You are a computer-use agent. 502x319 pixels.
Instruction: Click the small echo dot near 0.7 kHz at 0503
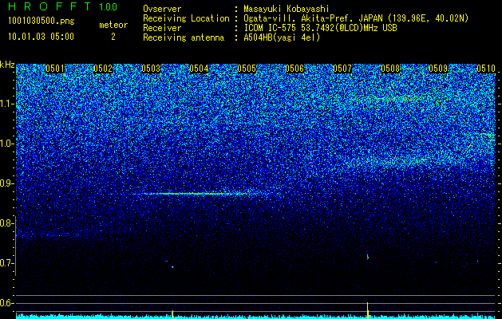(172, 266)
